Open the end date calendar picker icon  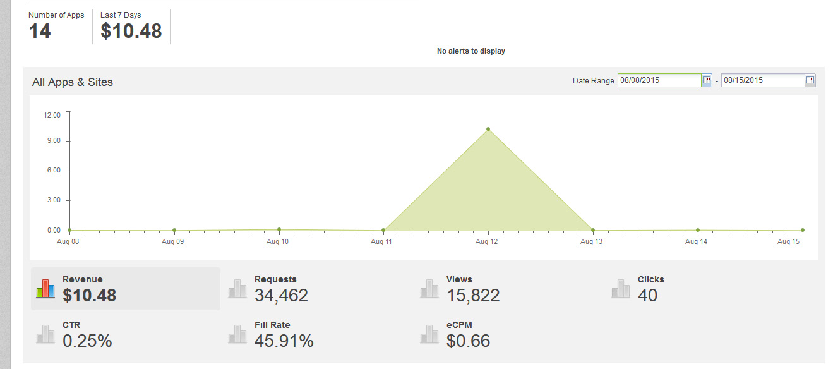click(x=810, y=80)
